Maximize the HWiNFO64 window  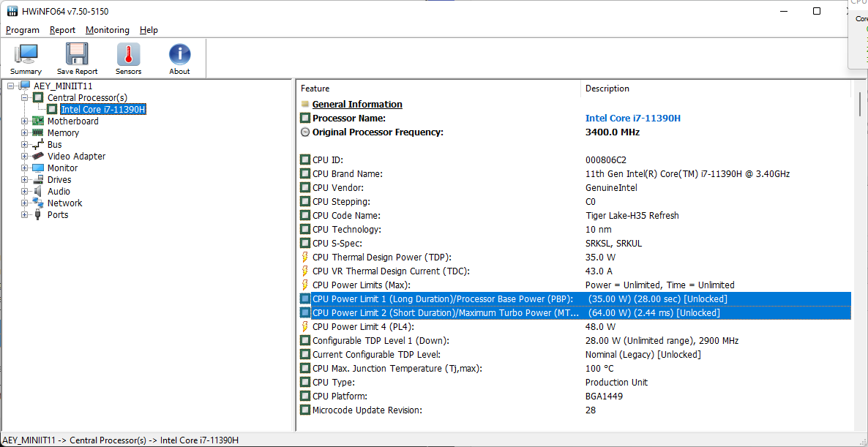[817, 11]
